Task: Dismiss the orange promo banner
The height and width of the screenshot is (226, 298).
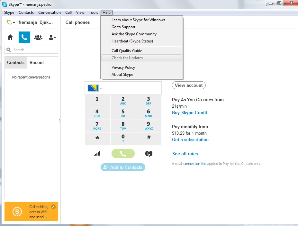Action: (x=53, y=207)
